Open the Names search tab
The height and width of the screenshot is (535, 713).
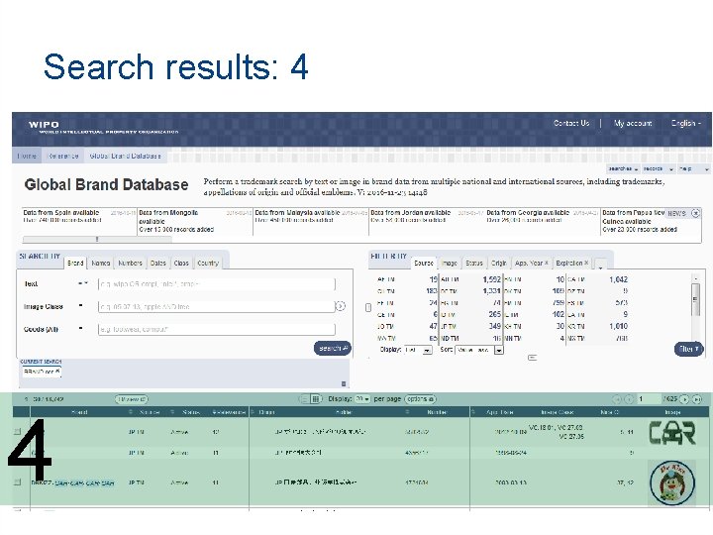click(100, 263)
